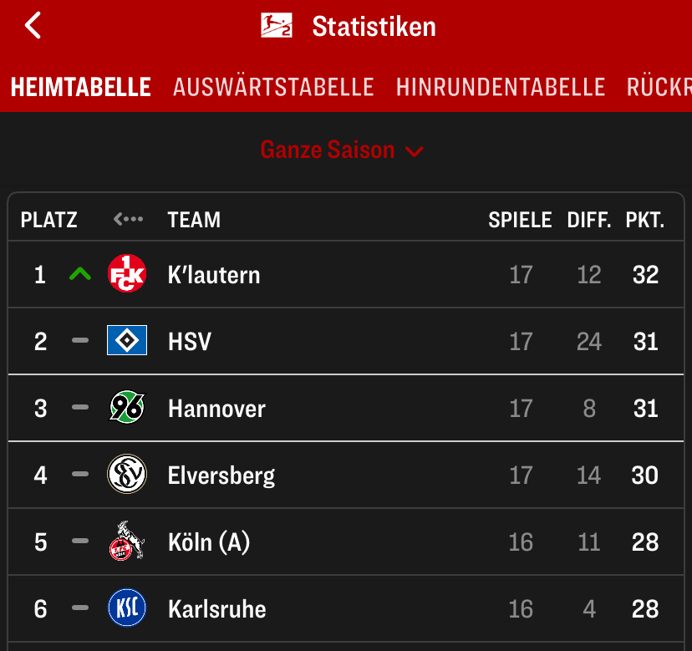Viewport: 692px width, 651px height.
Task: Expand the Ganze Saison dropdown
Action: pos(342,150)
